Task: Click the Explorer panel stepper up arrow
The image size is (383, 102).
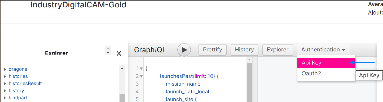Action: (108, 48)
